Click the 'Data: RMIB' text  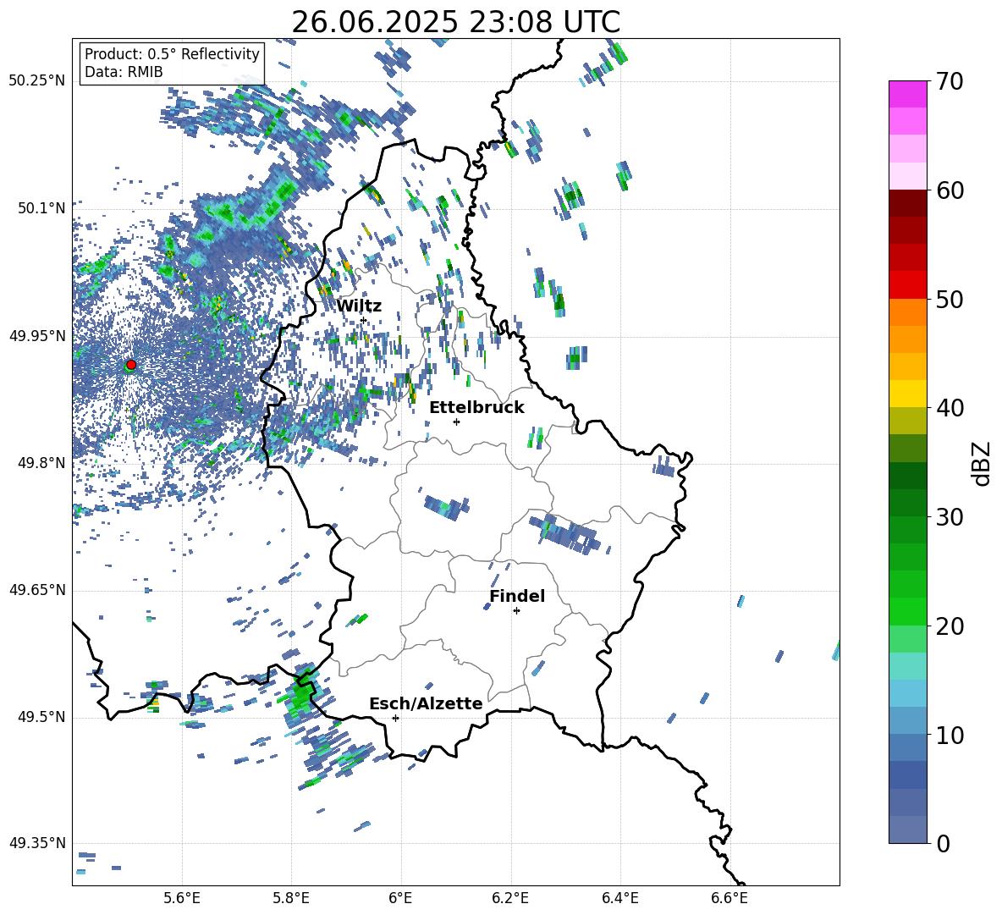pos(124,72)
